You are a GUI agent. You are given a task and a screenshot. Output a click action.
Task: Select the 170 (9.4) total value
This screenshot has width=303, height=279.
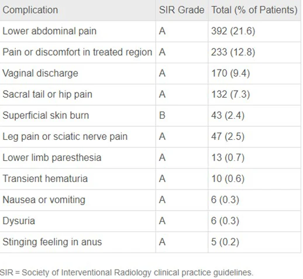point(230,73)
